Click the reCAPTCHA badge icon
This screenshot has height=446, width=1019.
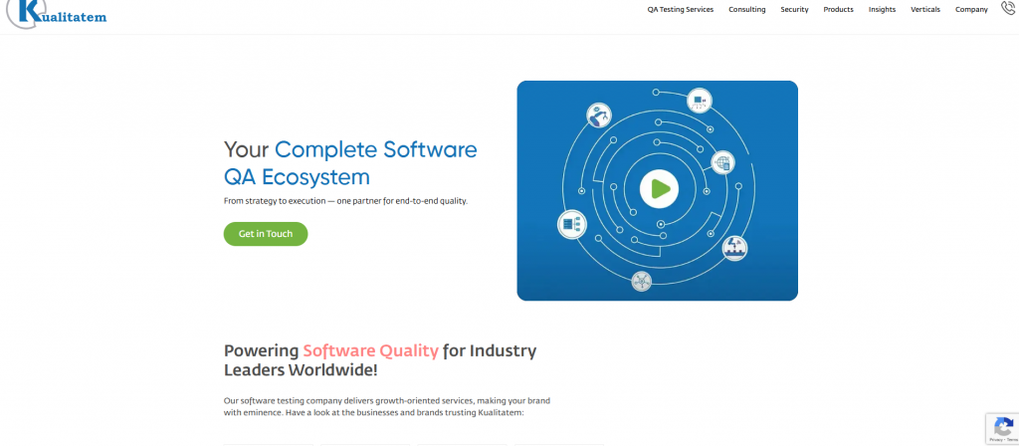click(1003, 425)
